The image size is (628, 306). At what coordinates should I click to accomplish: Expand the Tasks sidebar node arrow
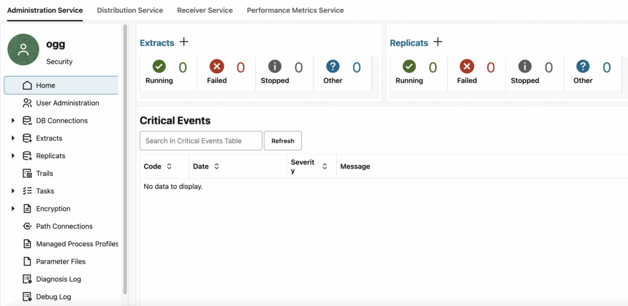click(x=13, y=191)
